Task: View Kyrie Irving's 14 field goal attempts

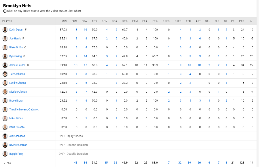Action: coord(85,56)
